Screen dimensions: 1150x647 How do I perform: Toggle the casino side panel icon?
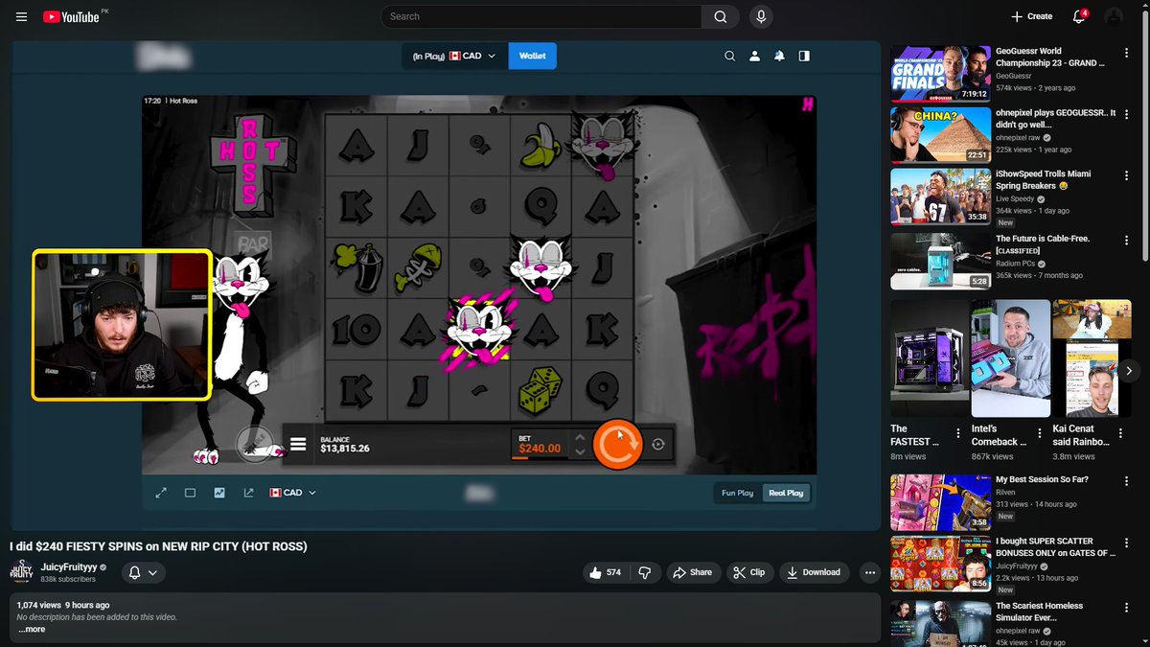coord(804,56)
